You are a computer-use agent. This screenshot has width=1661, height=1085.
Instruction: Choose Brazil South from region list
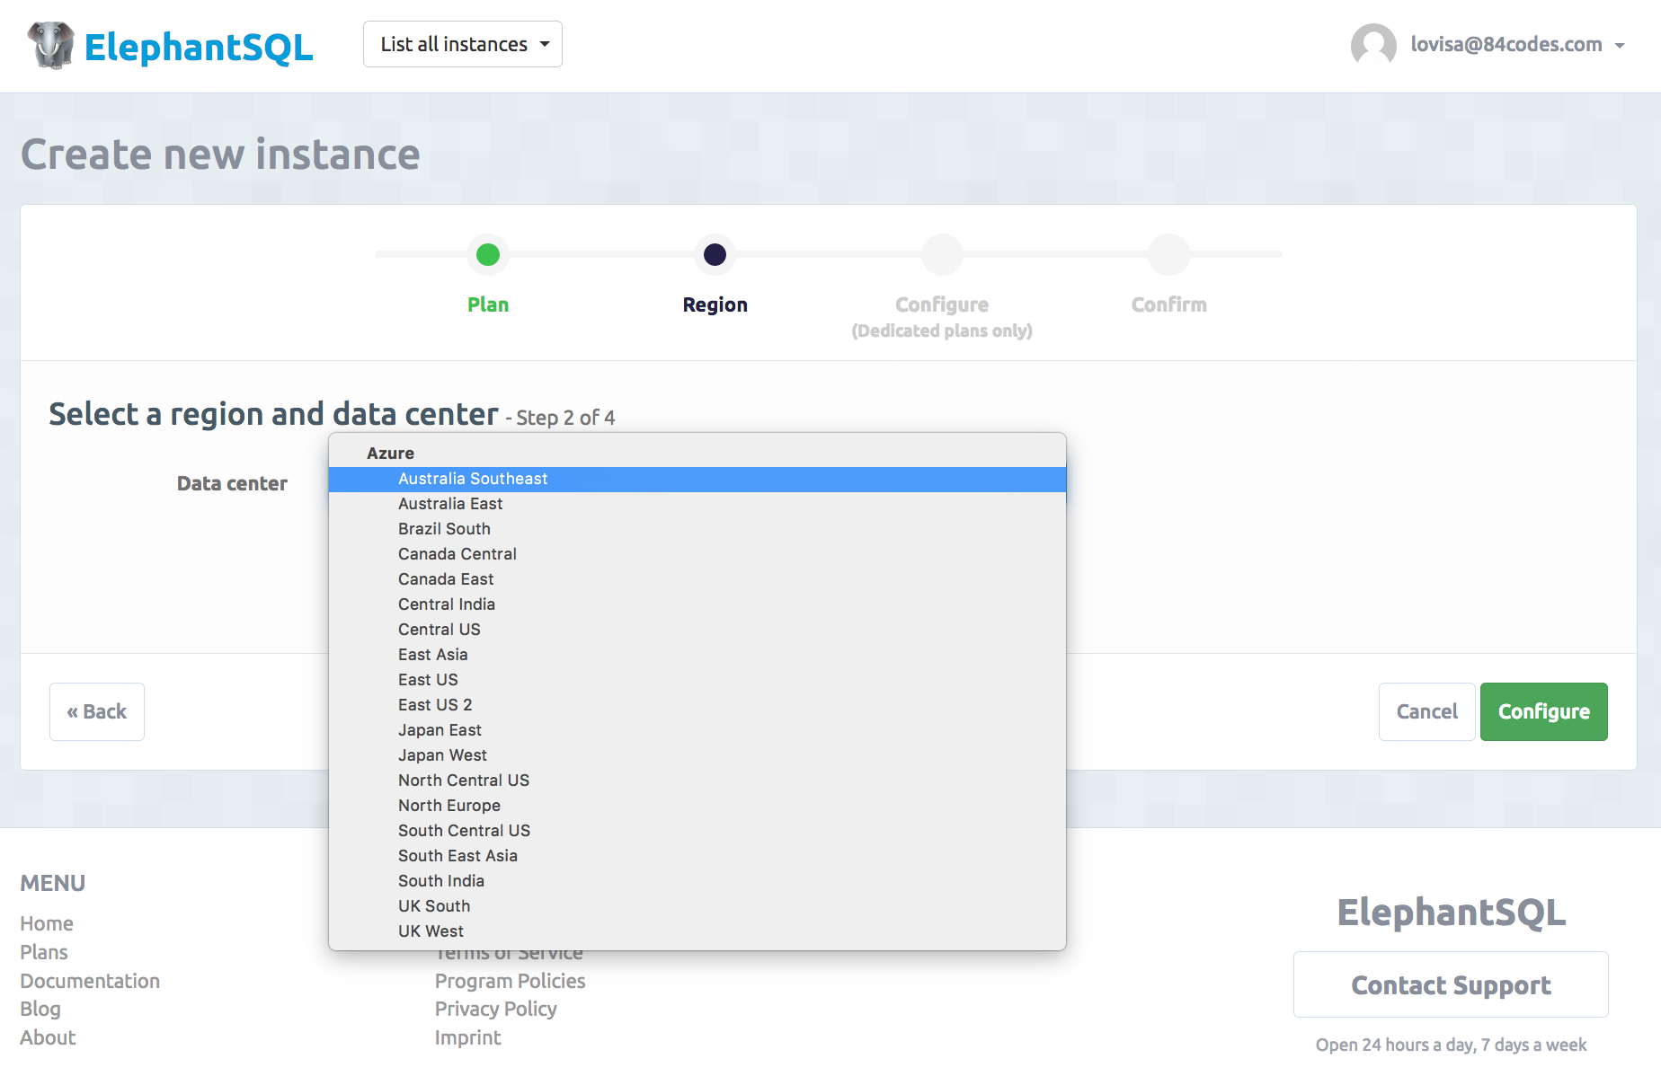pyautogui.click(x=444, y=529)
